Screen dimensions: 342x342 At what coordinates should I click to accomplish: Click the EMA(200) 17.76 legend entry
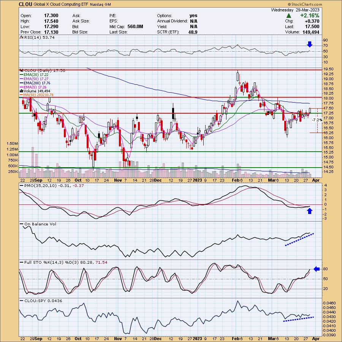(37, 83)
